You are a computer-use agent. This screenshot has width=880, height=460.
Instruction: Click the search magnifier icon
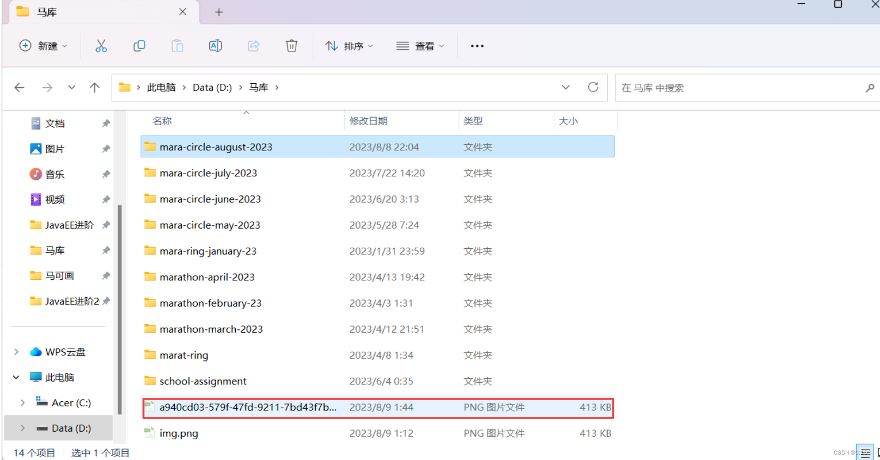(x=870, y=88)
